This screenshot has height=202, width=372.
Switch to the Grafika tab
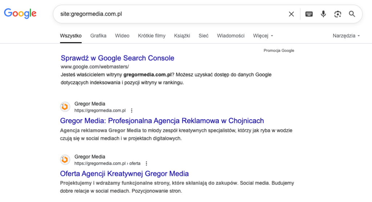pyautogui.click(x=98, y=36)
